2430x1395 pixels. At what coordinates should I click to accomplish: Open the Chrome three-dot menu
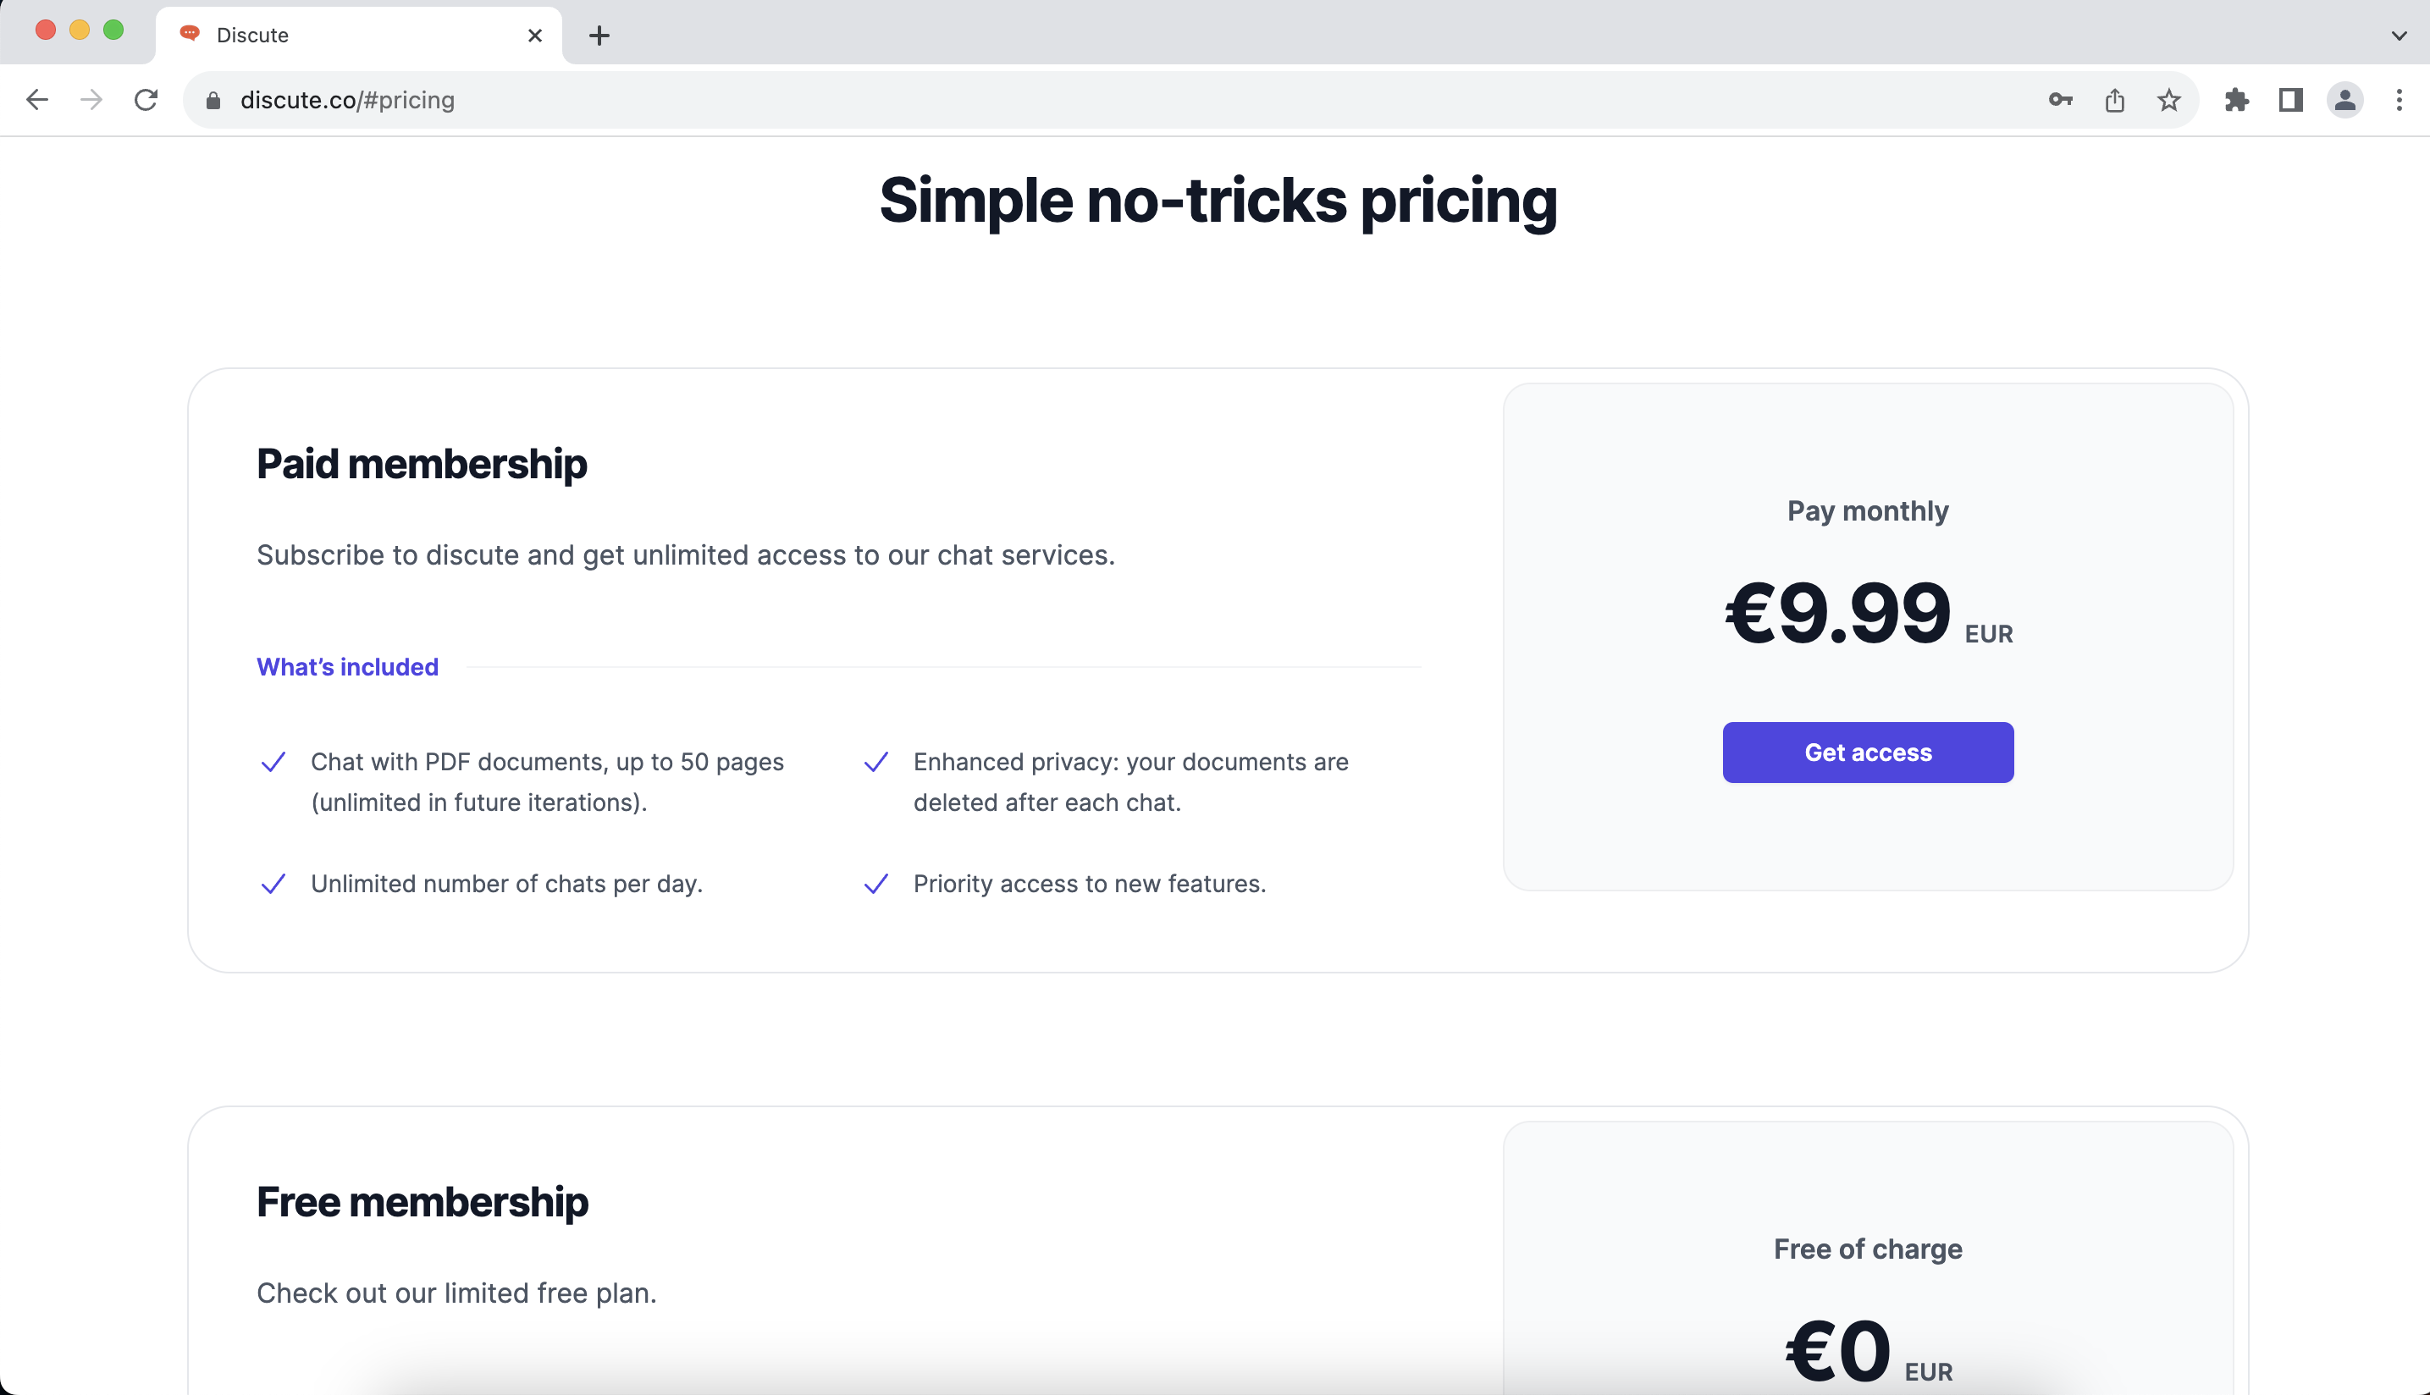point(2400,100)
